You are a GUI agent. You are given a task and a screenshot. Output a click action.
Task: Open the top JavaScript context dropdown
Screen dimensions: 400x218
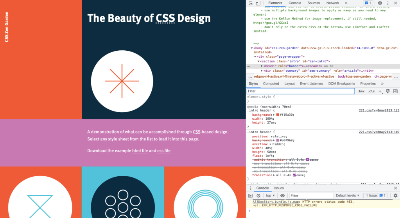tap(270, 195)
